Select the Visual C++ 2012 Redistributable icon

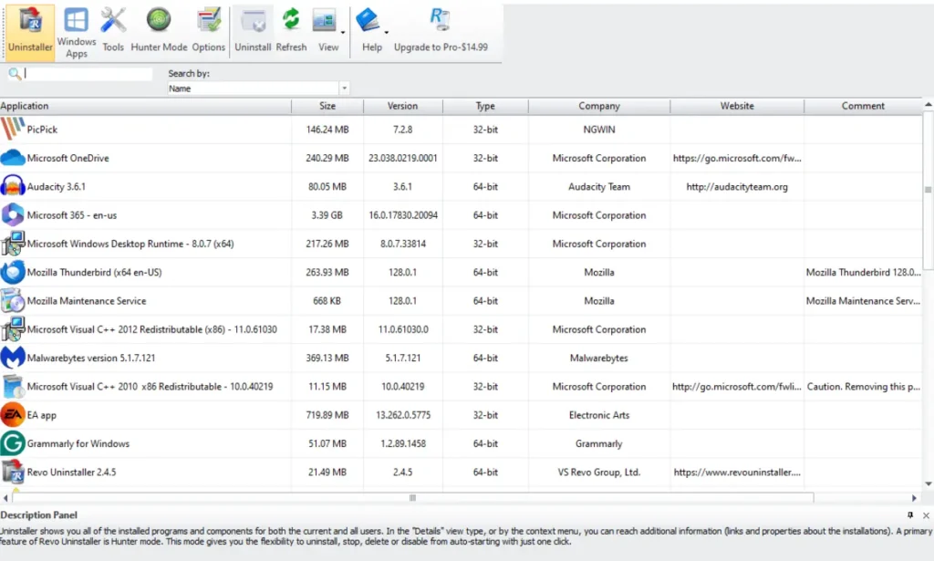(x=13, y=329)
